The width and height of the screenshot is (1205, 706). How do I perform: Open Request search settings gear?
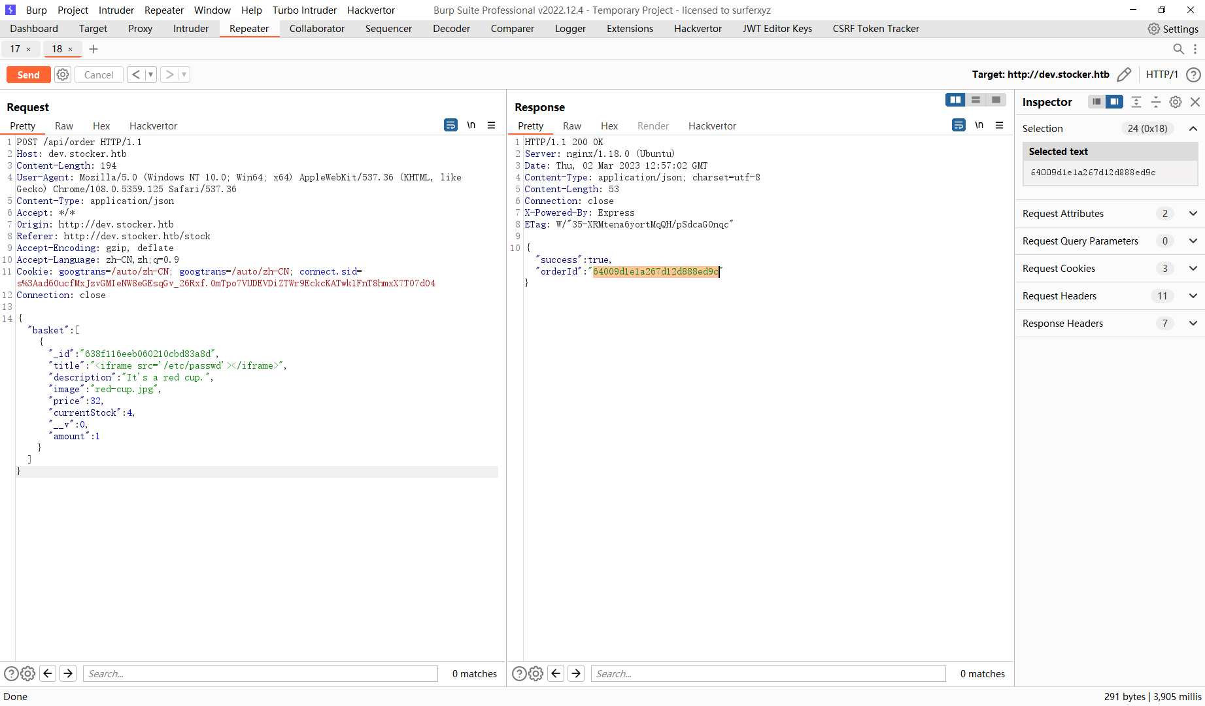[x=28, y=673]
